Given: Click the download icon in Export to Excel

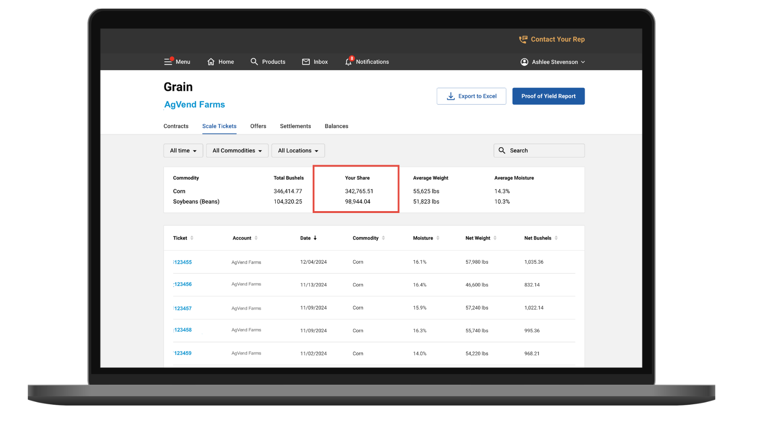Looking at the screenshot, I should [451, 96].
